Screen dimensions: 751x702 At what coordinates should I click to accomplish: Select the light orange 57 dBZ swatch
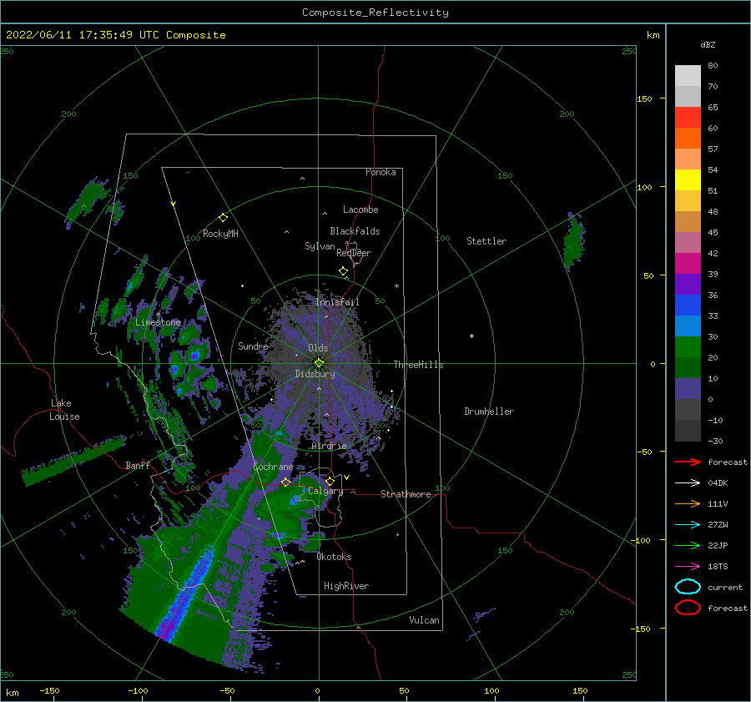(688, 159)
